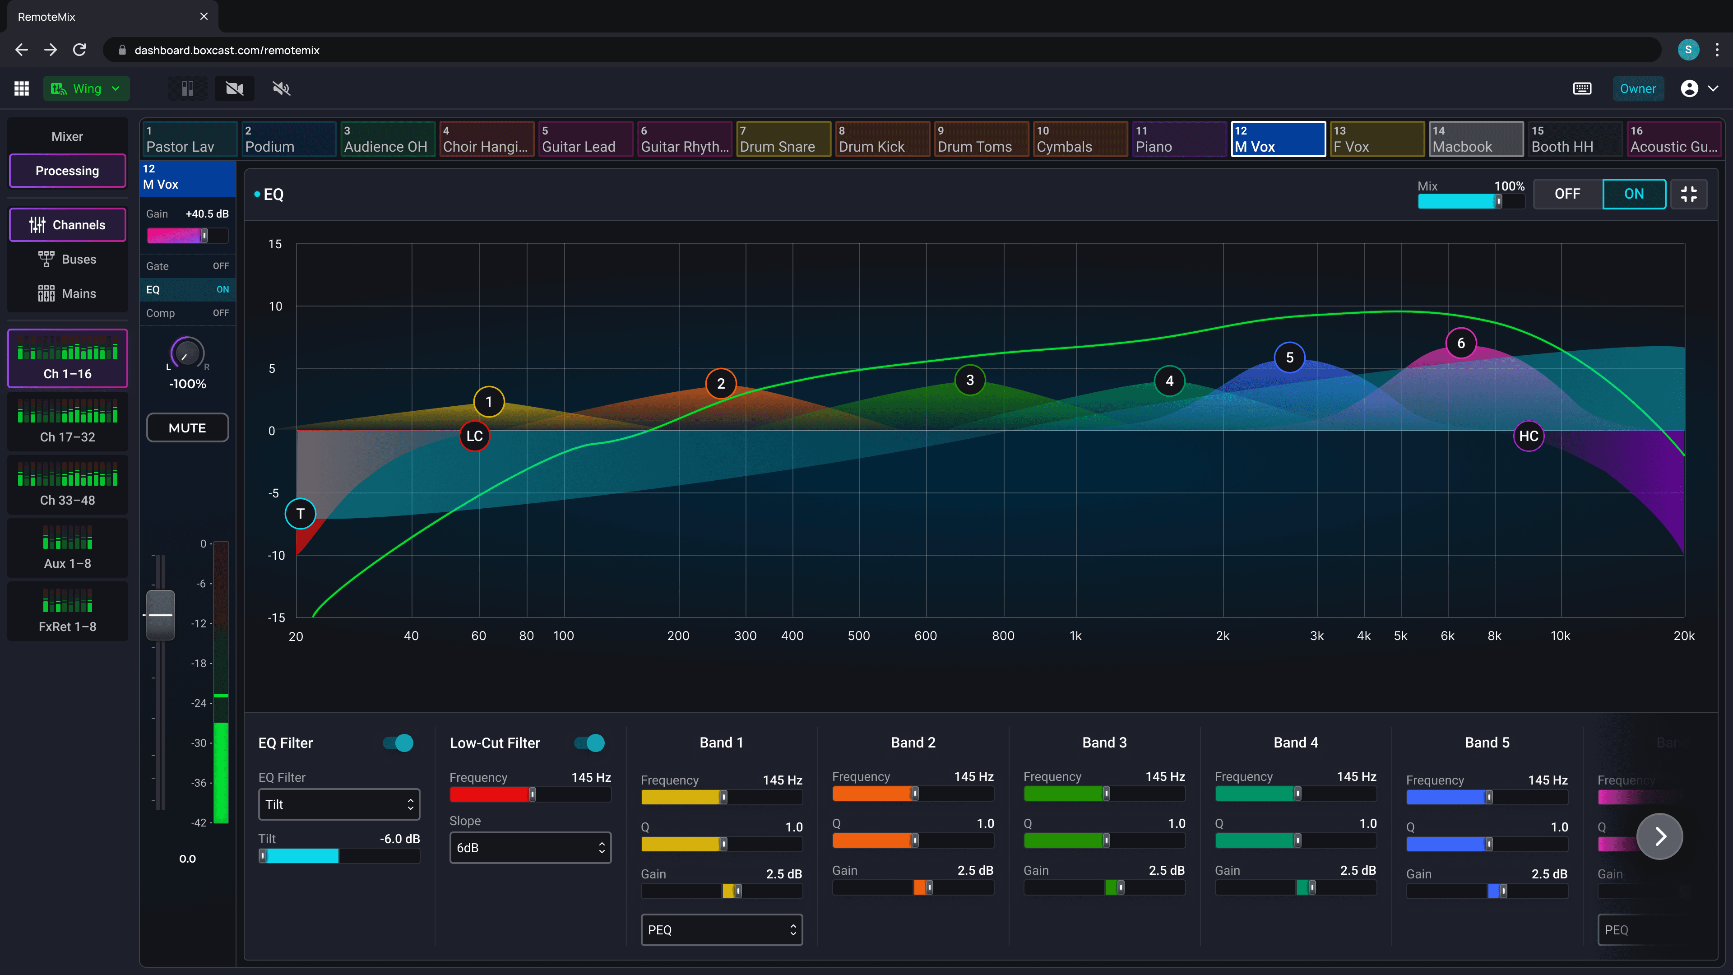
Task: Open the user account profile icon
Action: point(1689,88)
